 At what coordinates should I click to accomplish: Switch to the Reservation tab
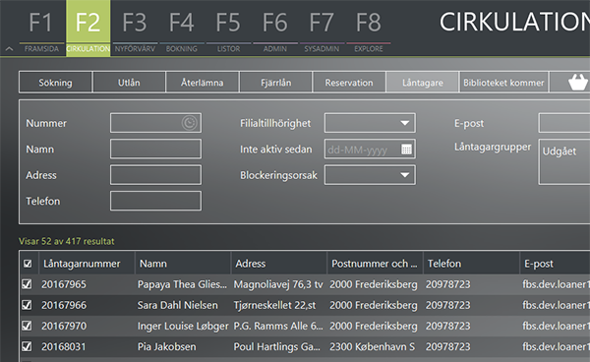(x=349, y=82)
